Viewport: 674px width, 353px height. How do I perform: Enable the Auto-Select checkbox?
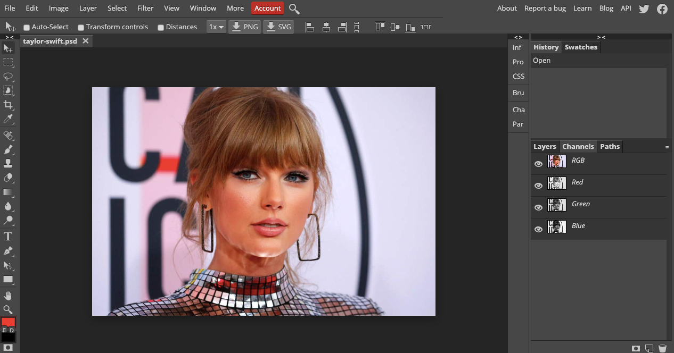tap(27, 27)
